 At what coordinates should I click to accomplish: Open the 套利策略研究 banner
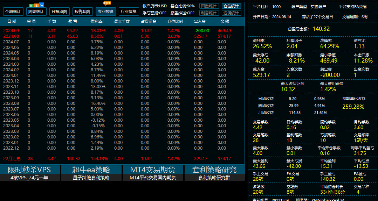tap(215, 173)
